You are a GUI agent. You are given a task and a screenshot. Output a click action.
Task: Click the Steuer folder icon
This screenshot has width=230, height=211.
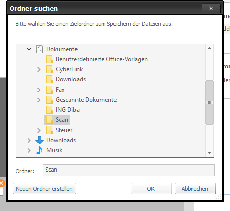(49, 130)
